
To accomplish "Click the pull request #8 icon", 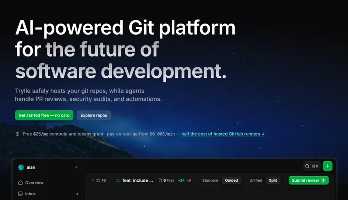I will coord(98,180).
